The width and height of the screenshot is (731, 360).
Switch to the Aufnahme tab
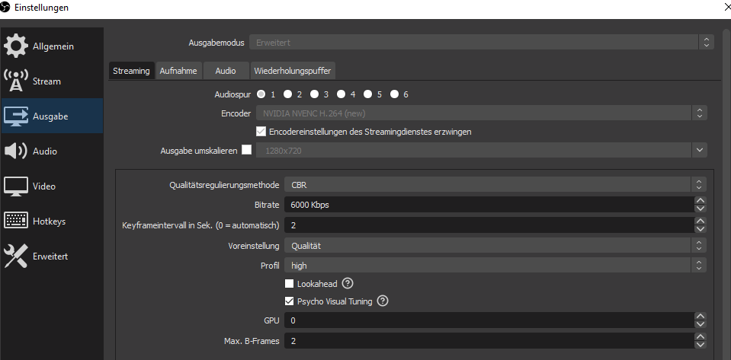[x=178, y=71]
